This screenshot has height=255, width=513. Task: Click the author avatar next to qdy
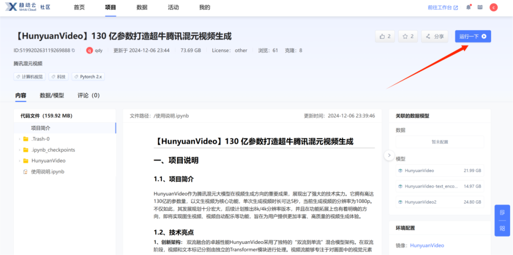[x=89, y=50]
